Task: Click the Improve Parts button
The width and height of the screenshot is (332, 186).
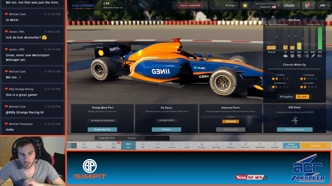Action: pyautogui.click(x=231, y=129)
